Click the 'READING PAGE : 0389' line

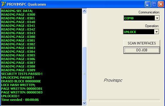tap(18, 70)
